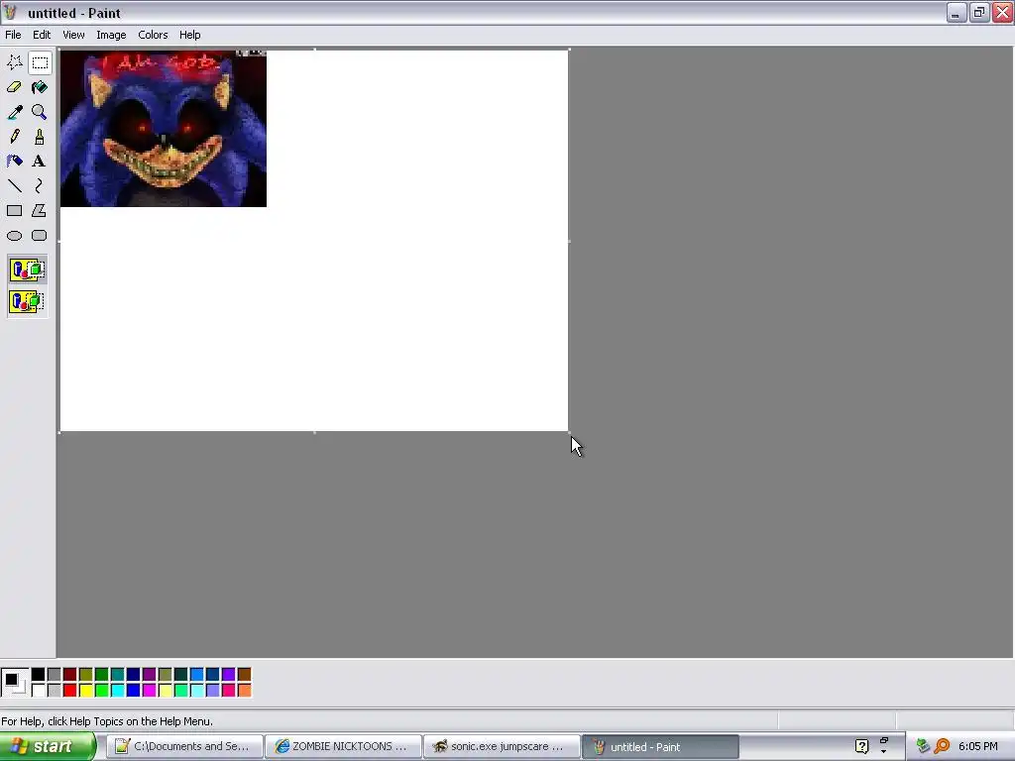Select the Rounded Rectangle tool
This screenshot has height=761, width=1015.
[40, 236]
